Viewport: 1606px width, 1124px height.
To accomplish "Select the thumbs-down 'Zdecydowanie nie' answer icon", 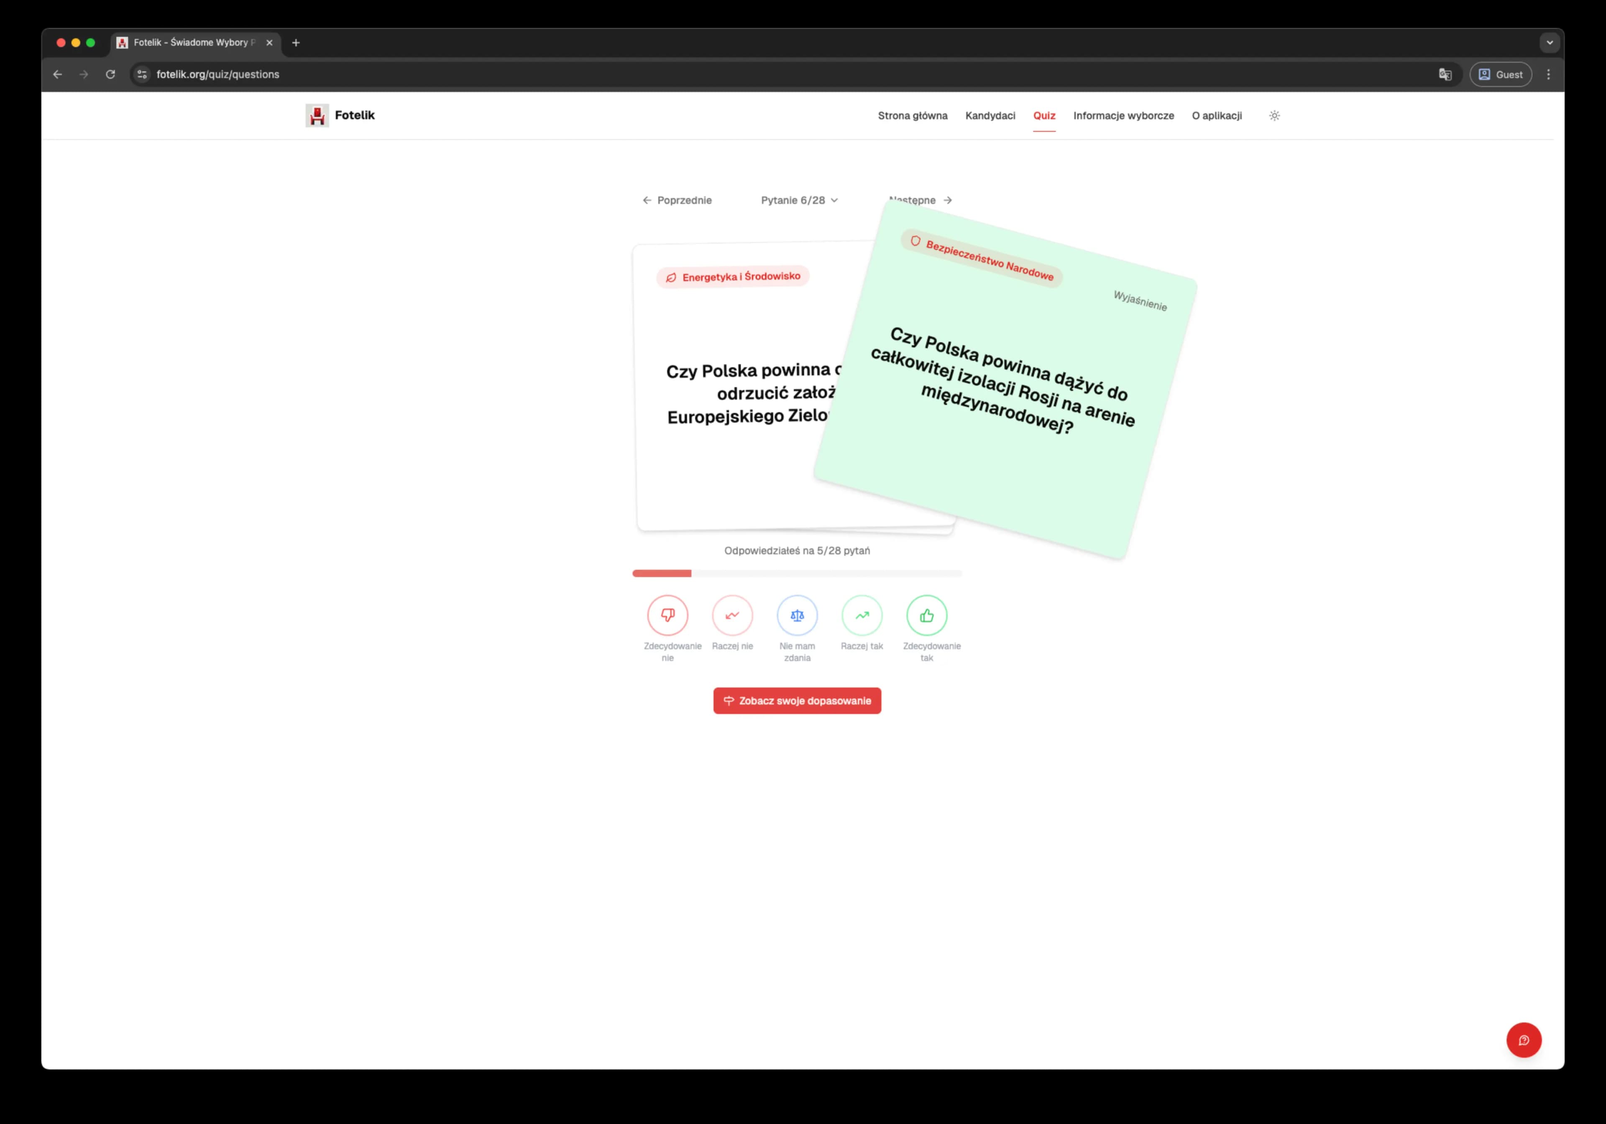I will (668, 616).
